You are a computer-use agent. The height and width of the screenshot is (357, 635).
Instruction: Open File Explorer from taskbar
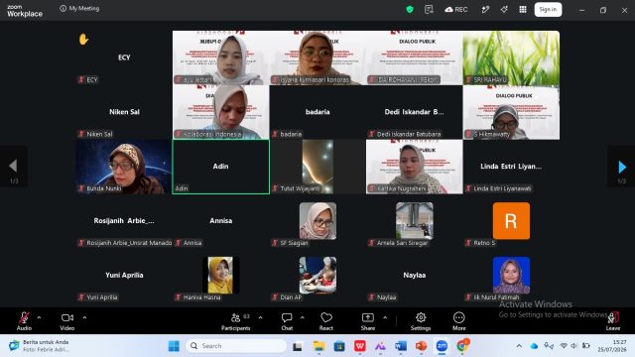tap(318, 346)
